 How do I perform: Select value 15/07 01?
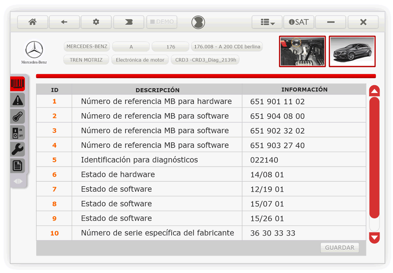[267, 204]
